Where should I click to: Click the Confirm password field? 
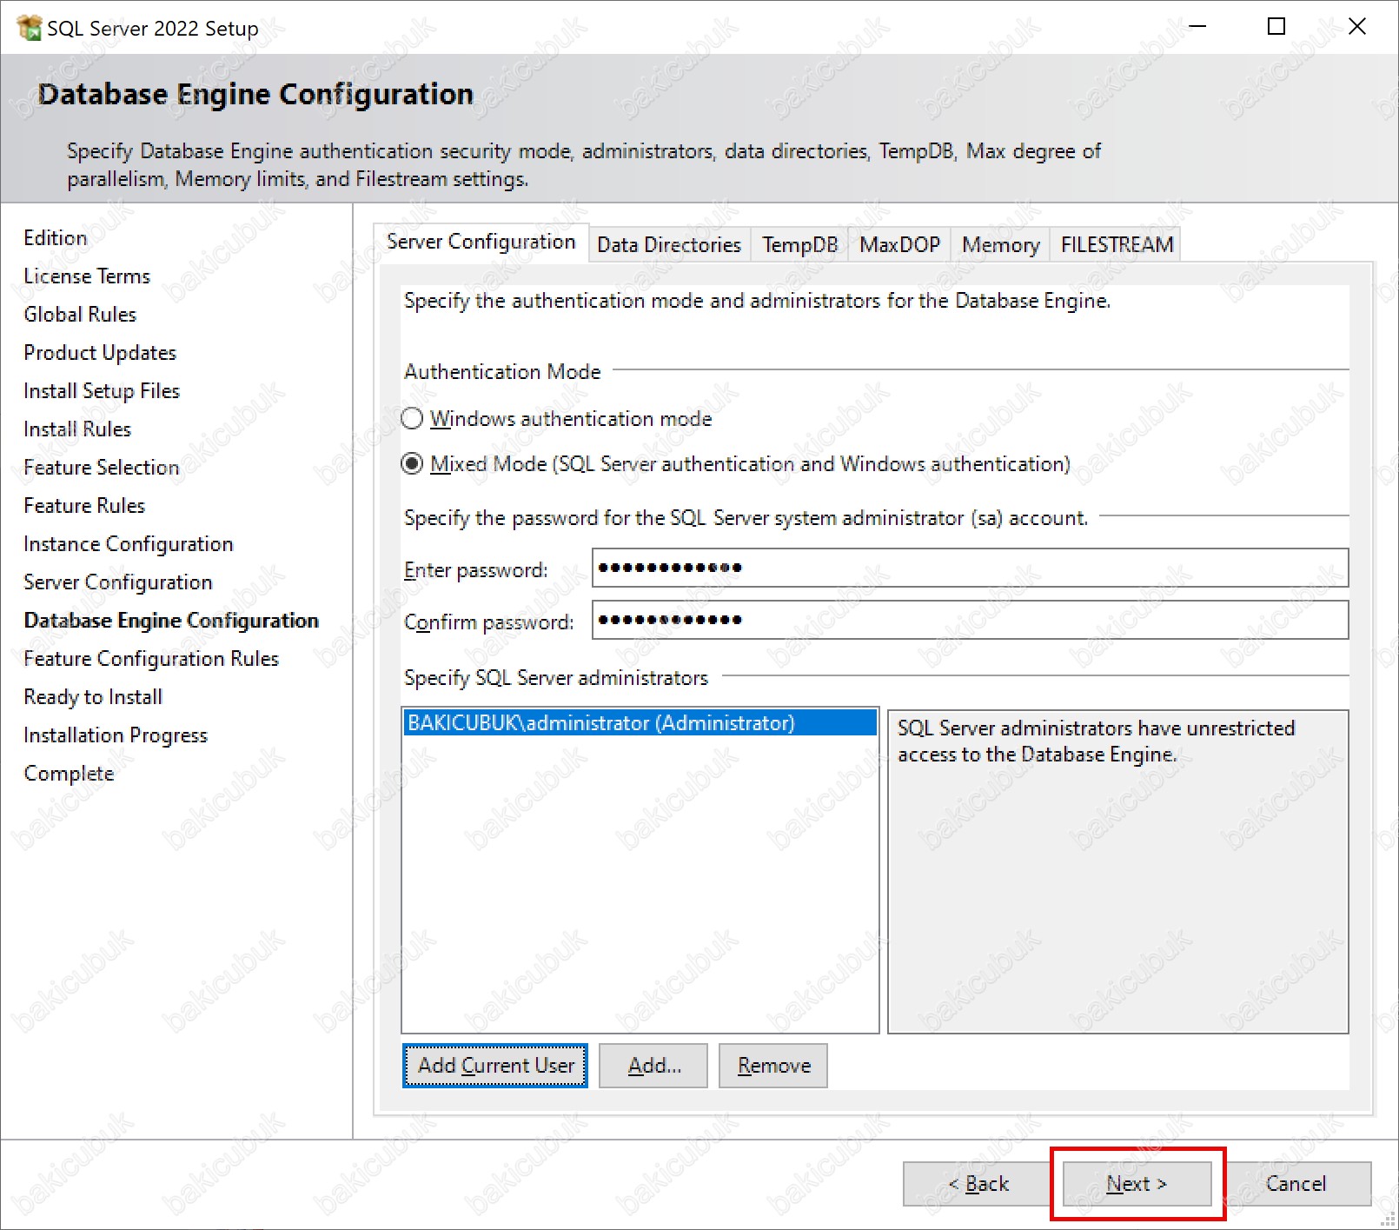970,620
